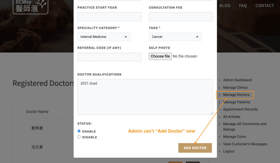280x163 pixels.
Task: Select the DISABLE status radio button
Action: point(79,137)
